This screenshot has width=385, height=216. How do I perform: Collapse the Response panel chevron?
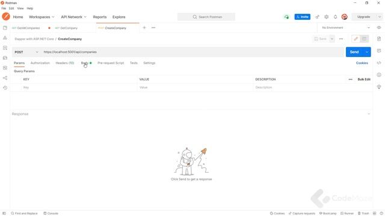pyautogui.click(x=369, y=114)
